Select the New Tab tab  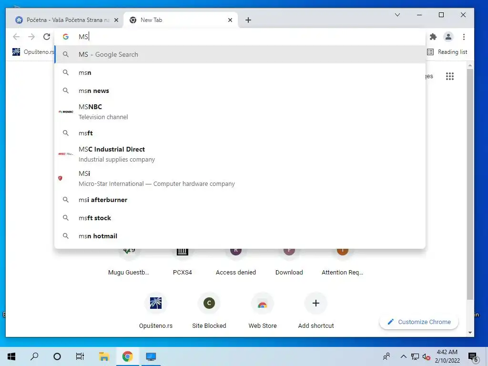click(181, 20)
